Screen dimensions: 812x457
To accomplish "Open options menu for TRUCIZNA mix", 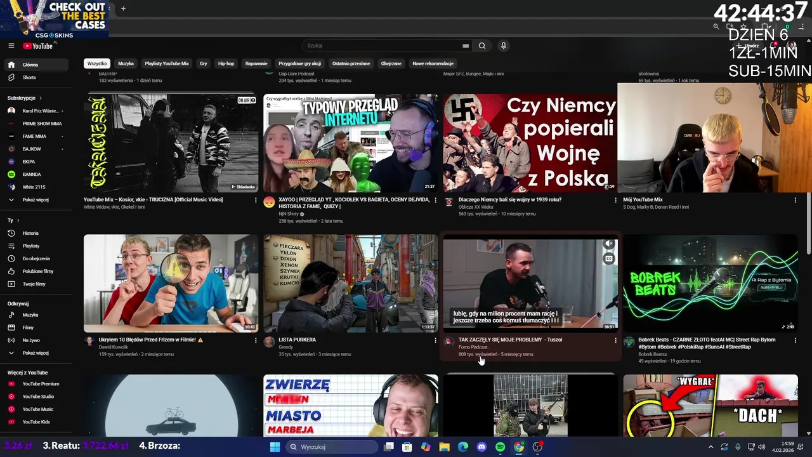I will click(256, 200).
